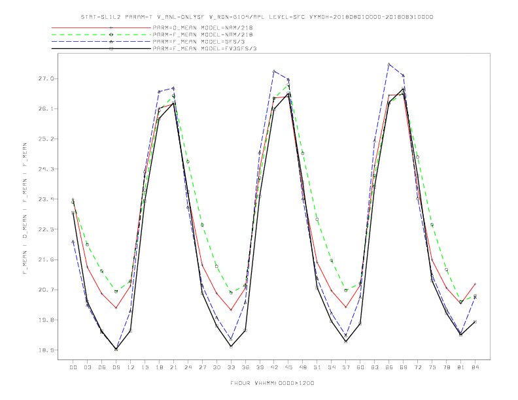Viewport: 518px width, 400px height.
Task: Click x-axis tick label 09
Action: coord(116,367)
